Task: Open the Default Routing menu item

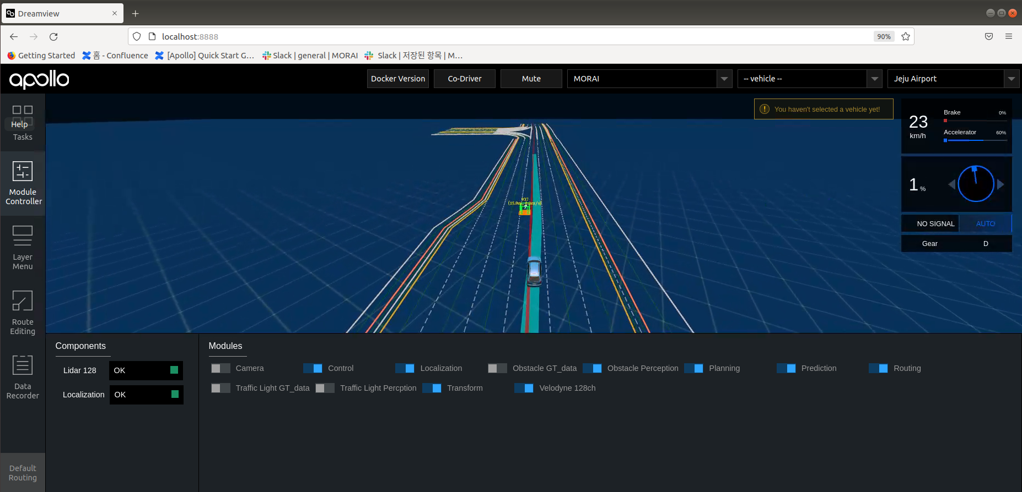Action: pos(23,473)
